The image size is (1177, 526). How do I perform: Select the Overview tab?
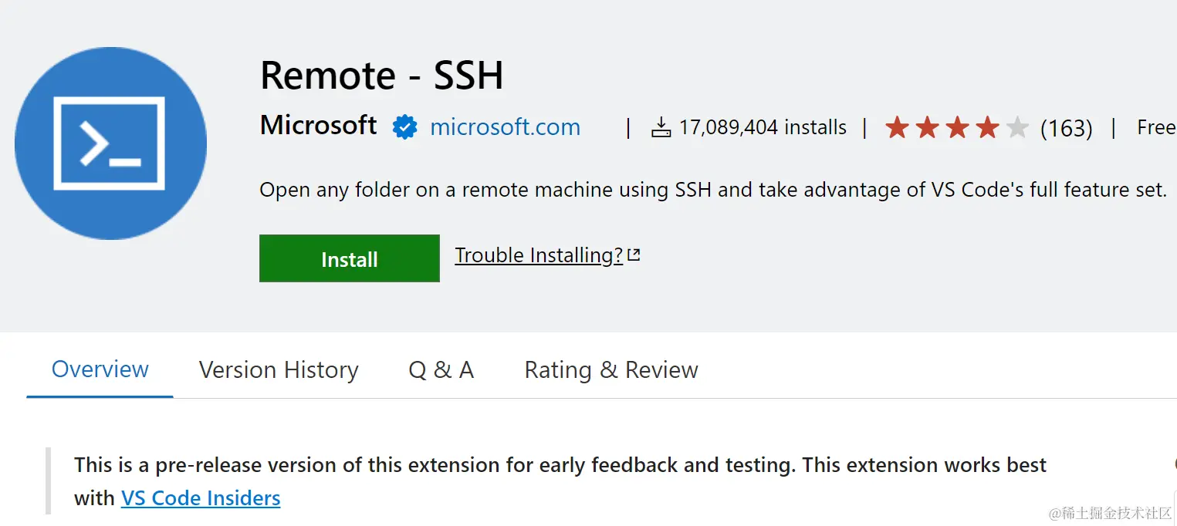pyautogui.click(x=100, y=369)
